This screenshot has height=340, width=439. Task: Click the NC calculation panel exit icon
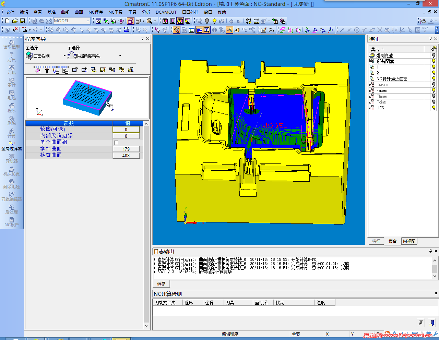coord(432,323)
